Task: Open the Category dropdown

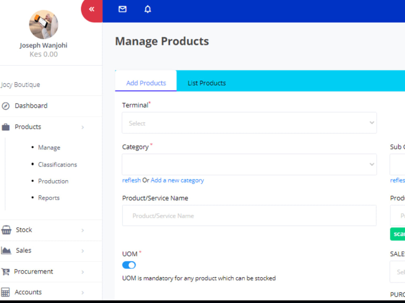Action: point(249,165)
